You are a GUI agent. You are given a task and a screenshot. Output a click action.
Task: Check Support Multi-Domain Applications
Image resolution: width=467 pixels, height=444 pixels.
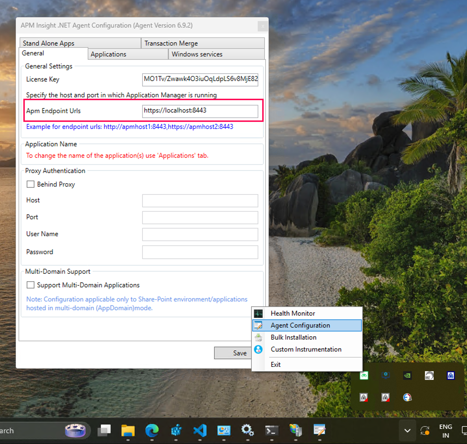tap(31, 285)
